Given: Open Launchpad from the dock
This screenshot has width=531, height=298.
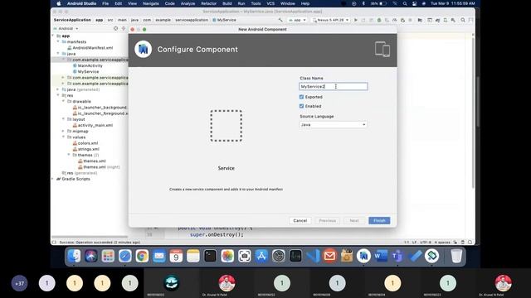Looking at the screenshot, I should click(x=108, y=256).
